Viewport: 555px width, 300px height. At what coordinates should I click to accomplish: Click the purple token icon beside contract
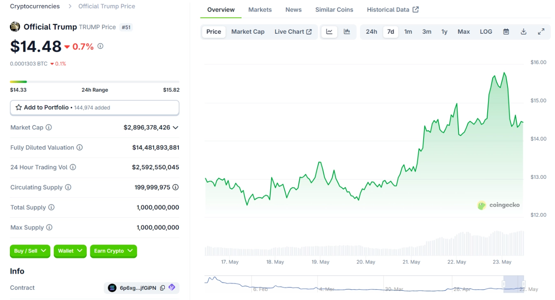[172, 288]
